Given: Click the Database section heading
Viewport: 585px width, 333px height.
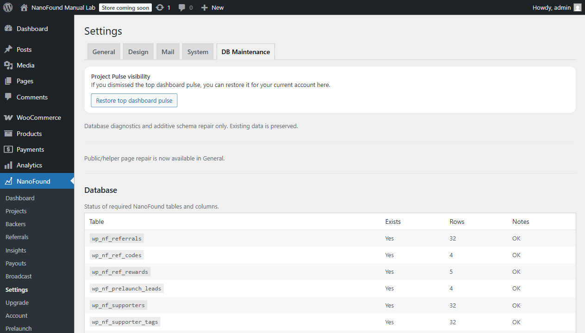Looking at the screenshot, I should click(100, 190).
